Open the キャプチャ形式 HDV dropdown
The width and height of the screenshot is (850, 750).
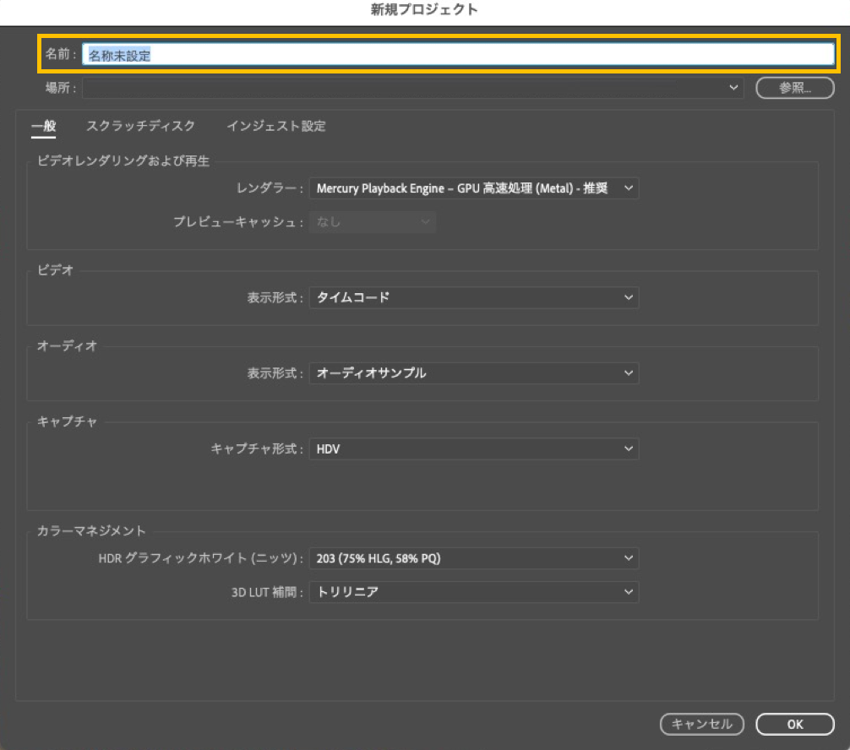pos(474,449)
